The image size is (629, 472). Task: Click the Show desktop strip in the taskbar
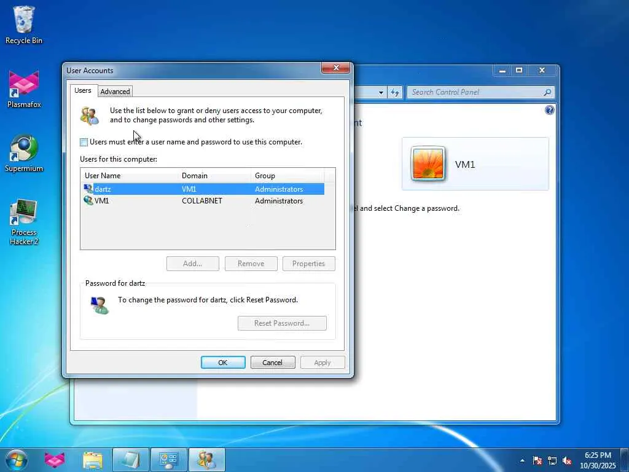click(x=625, y=460)
